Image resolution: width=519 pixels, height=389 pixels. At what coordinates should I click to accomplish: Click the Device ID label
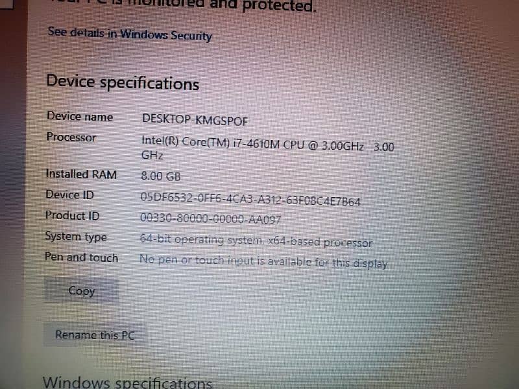[x=69, y=194]
